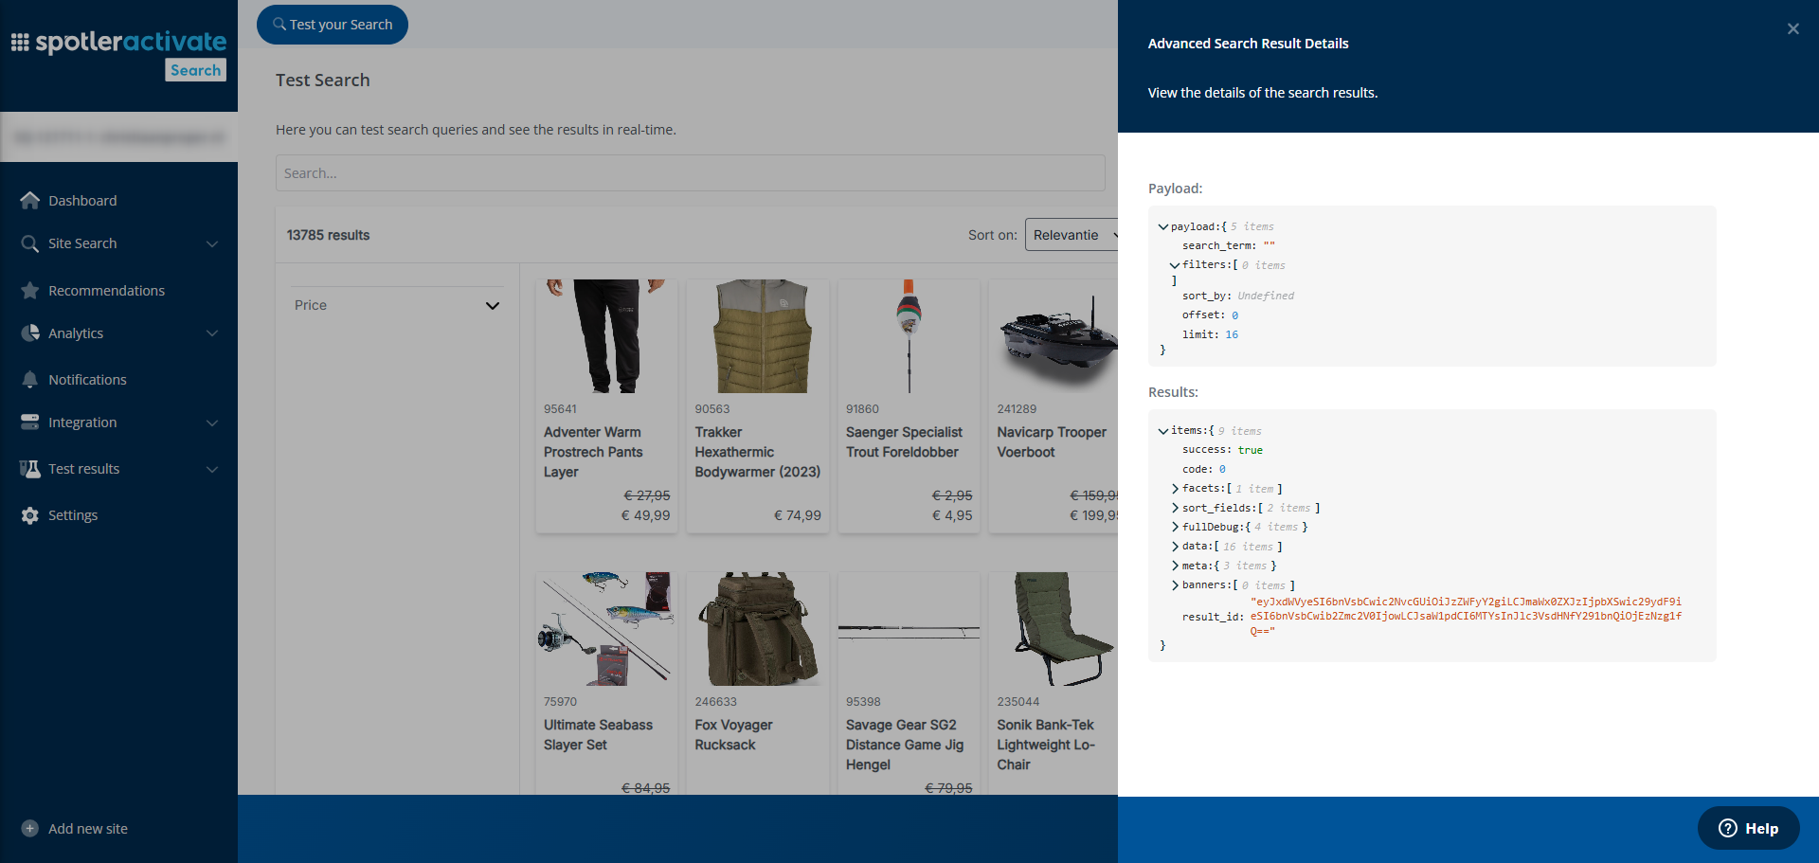Open the Adventer Warm Prostrech Pants thumbnail
This screenshot has height=863, width=1819.
point(606,336)
